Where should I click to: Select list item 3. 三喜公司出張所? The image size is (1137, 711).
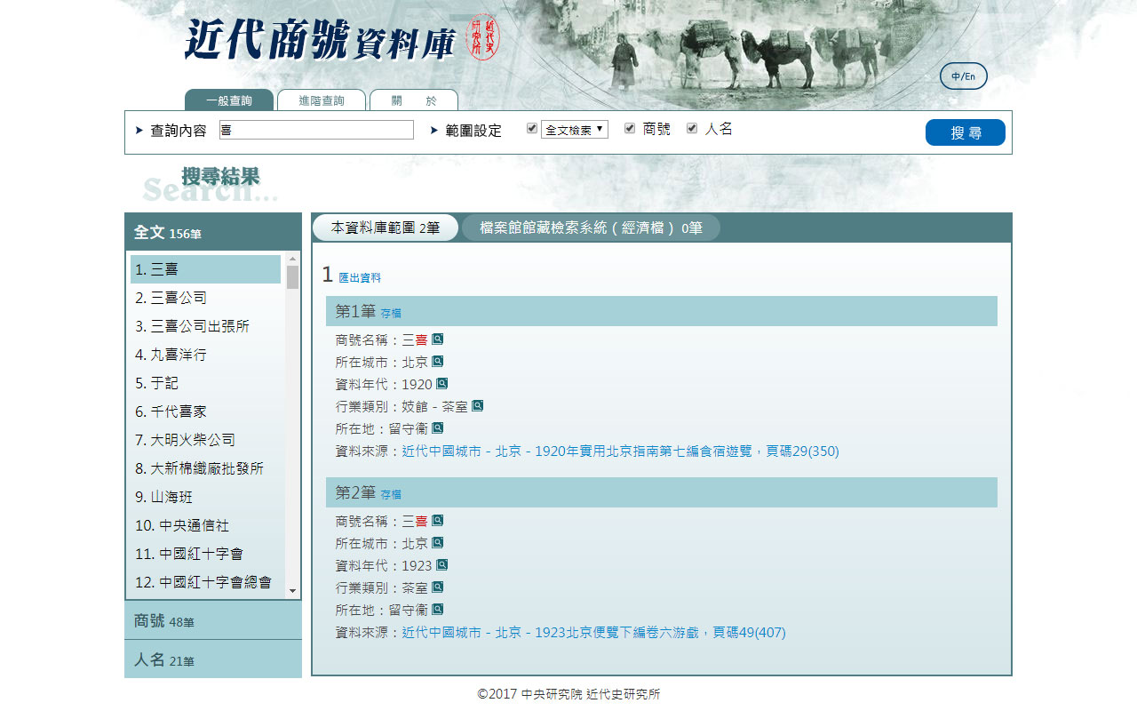point(205,326)
